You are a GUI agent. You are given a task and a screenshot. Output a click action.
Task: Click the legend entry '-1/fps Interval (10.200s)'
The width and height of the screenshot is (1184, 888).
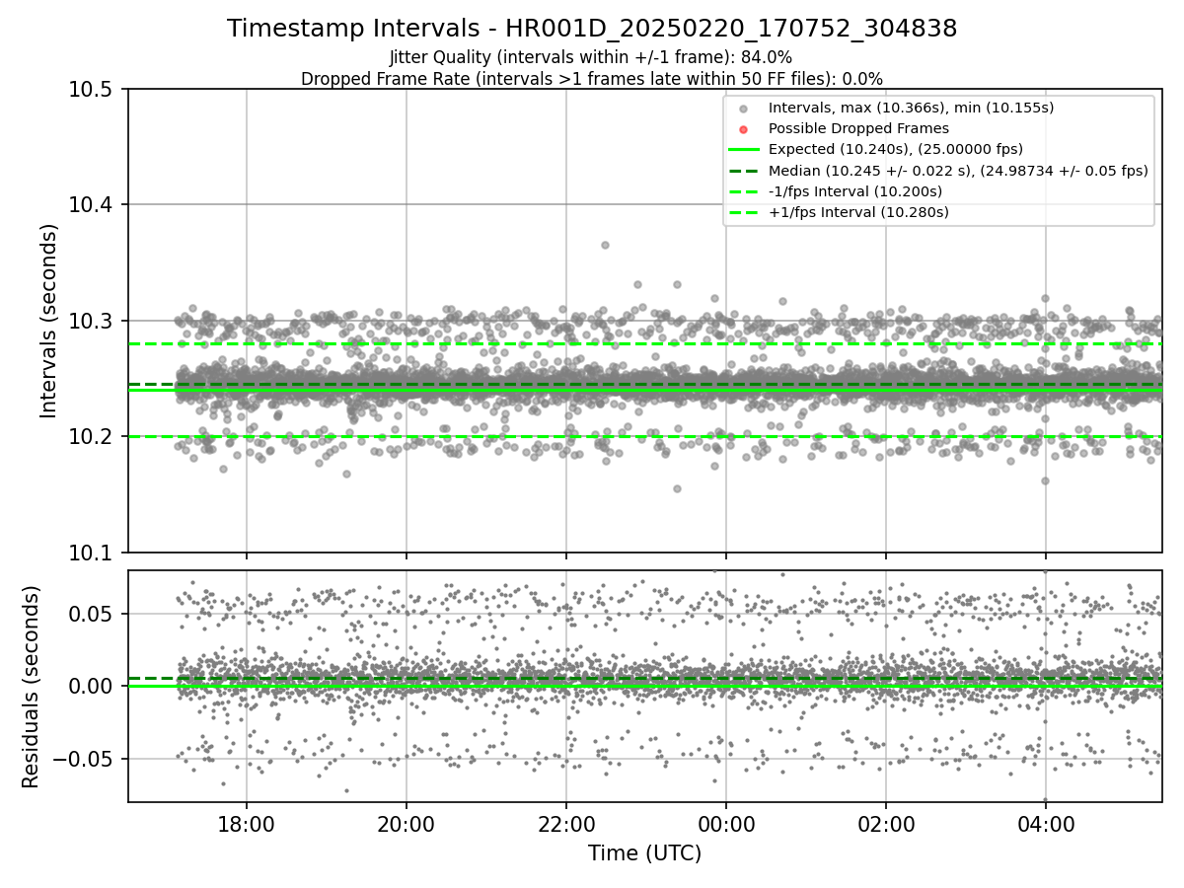coord(854,191)
